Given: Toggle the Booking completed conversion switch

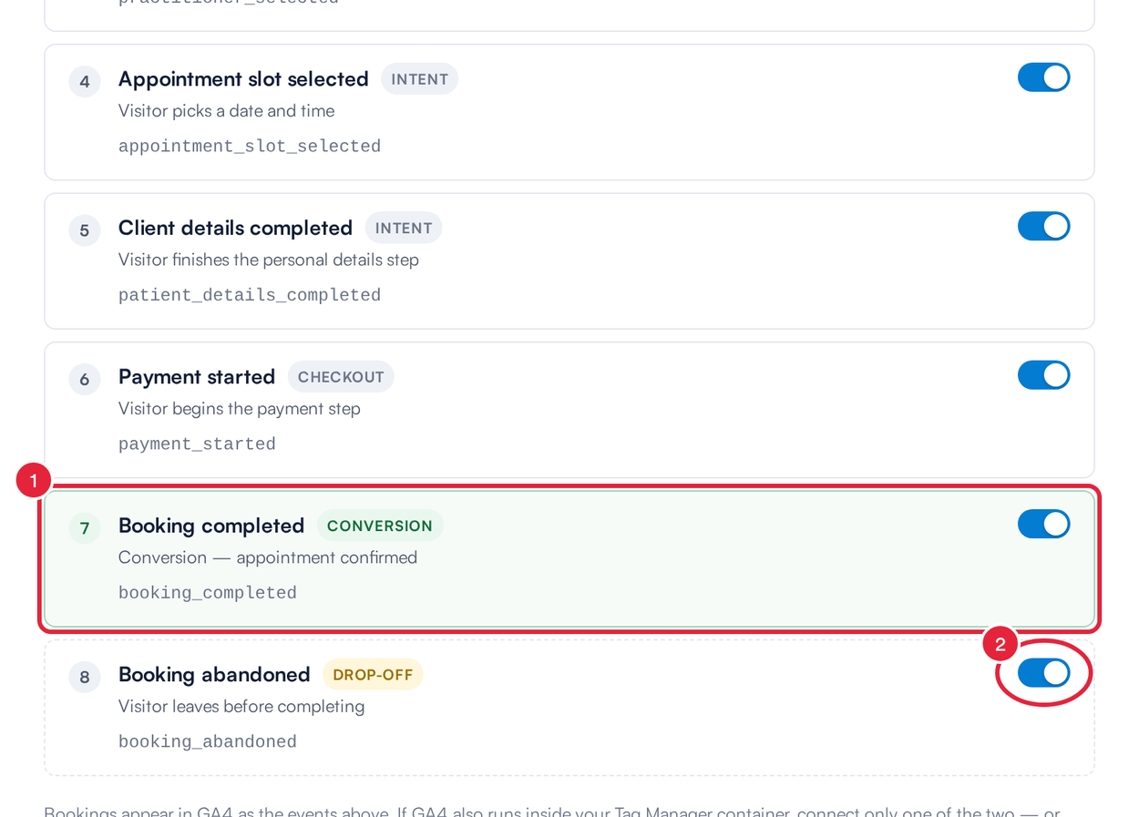Looking at the screenshot, I should point(1043,524).
